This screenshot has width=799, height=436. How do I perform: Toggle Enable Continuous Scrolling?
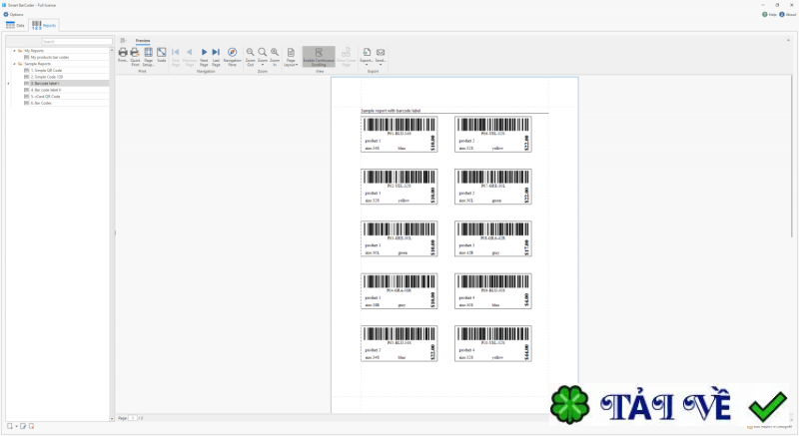[x=319, y=57]
